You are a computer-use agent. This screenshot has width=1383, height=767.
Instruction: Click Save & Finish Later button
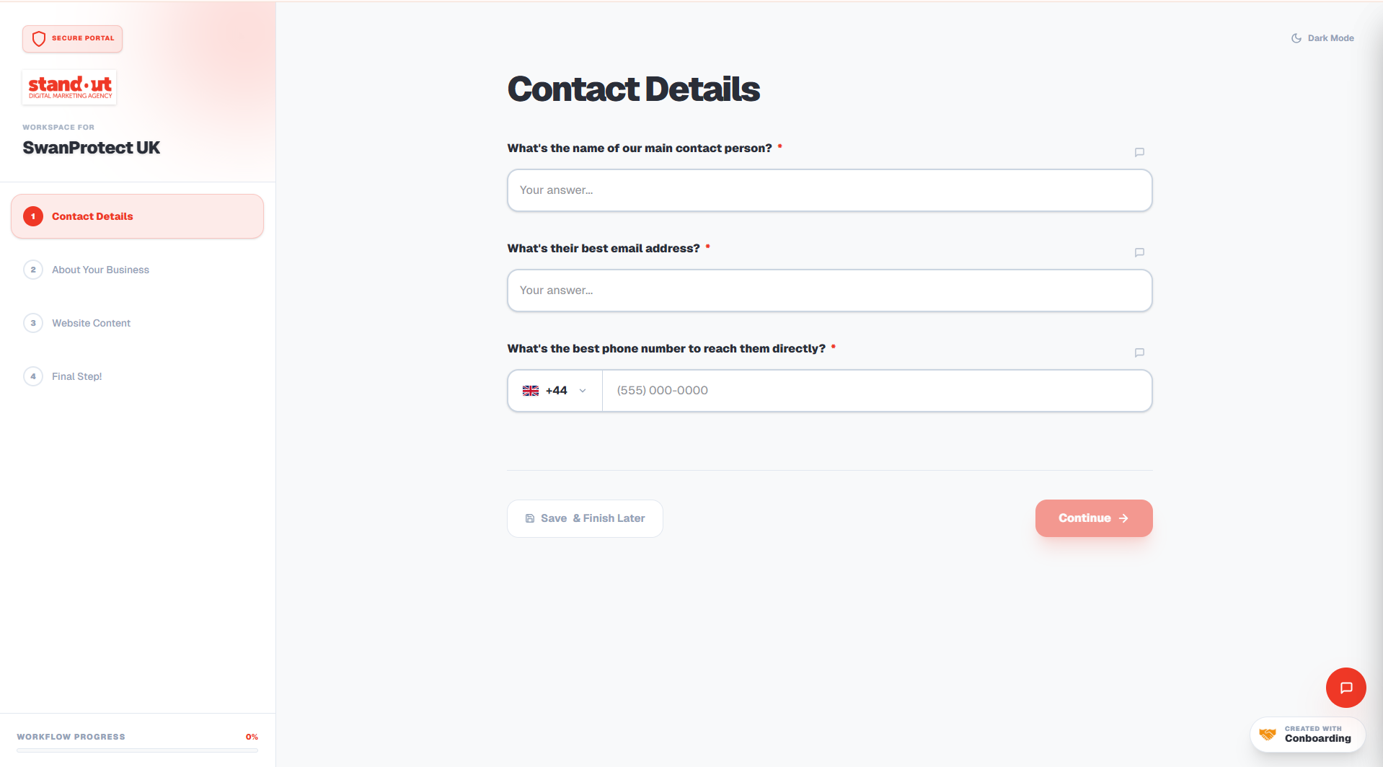coord(585,518)
